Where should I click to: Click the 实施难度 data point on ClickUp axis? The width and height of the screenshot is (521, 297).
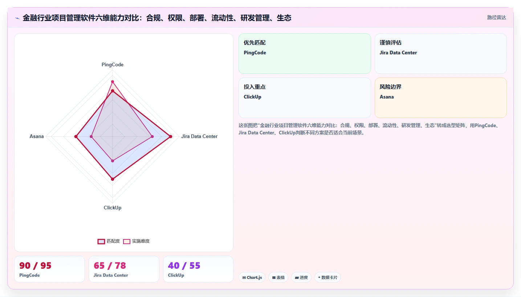click(x=113, y=161)
